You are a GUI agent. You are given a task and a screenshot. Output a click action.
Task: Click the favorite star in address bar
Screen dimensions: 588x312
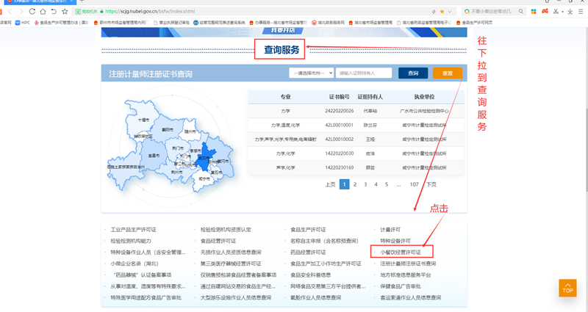[441, 12]
